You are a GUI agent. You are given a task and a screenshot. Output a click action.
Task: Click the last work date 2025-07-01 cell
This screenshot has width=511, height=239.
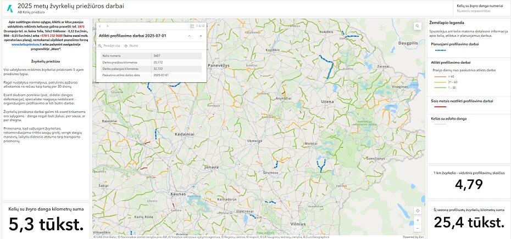(177, 75)
